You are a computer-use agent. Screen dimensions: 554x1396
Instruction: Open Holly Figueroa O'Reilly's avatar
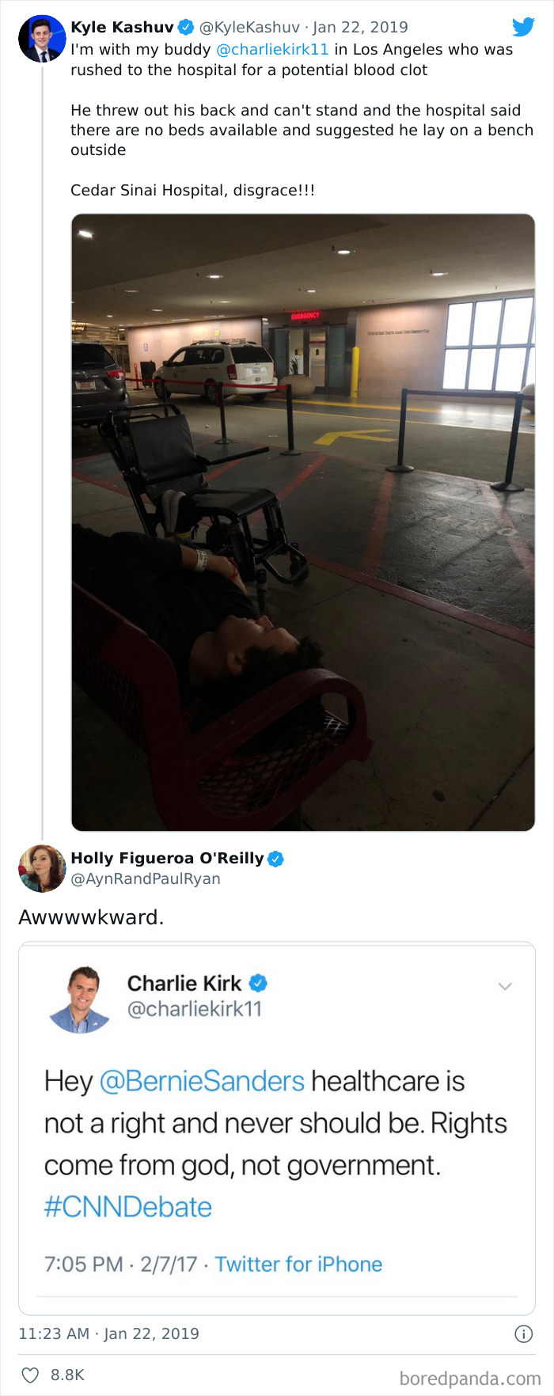coord(41,868)
